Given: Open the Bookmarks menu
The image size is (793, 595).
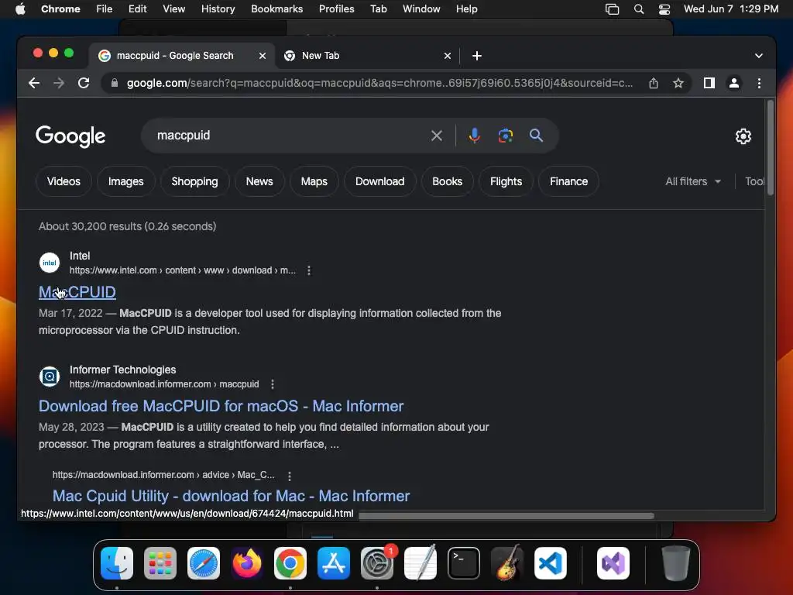Looking at the screenshot, I should [276, 9].
